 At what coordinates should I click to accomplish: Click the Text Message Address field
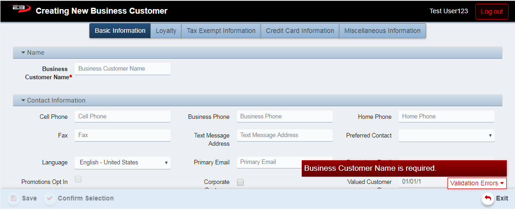pyautogui.click(x=284, y=135)
